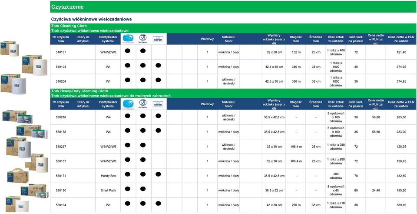The height and width of the screenshot is (214, 417).
Task: Click quantity 8 opakowań x 45 odcinków
Action: pos(336,191)
